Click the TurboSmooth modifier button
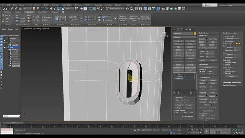Image resolution: width=245 pixels, height=138 pixels. pos(190,53)
